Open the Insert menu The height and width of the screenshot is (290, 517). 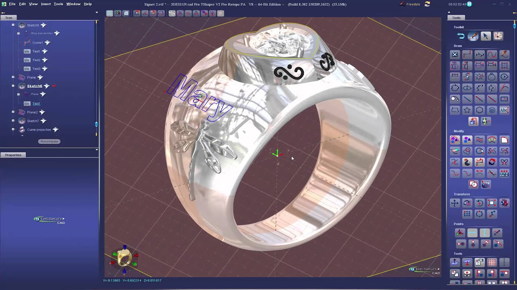point(46,4)
